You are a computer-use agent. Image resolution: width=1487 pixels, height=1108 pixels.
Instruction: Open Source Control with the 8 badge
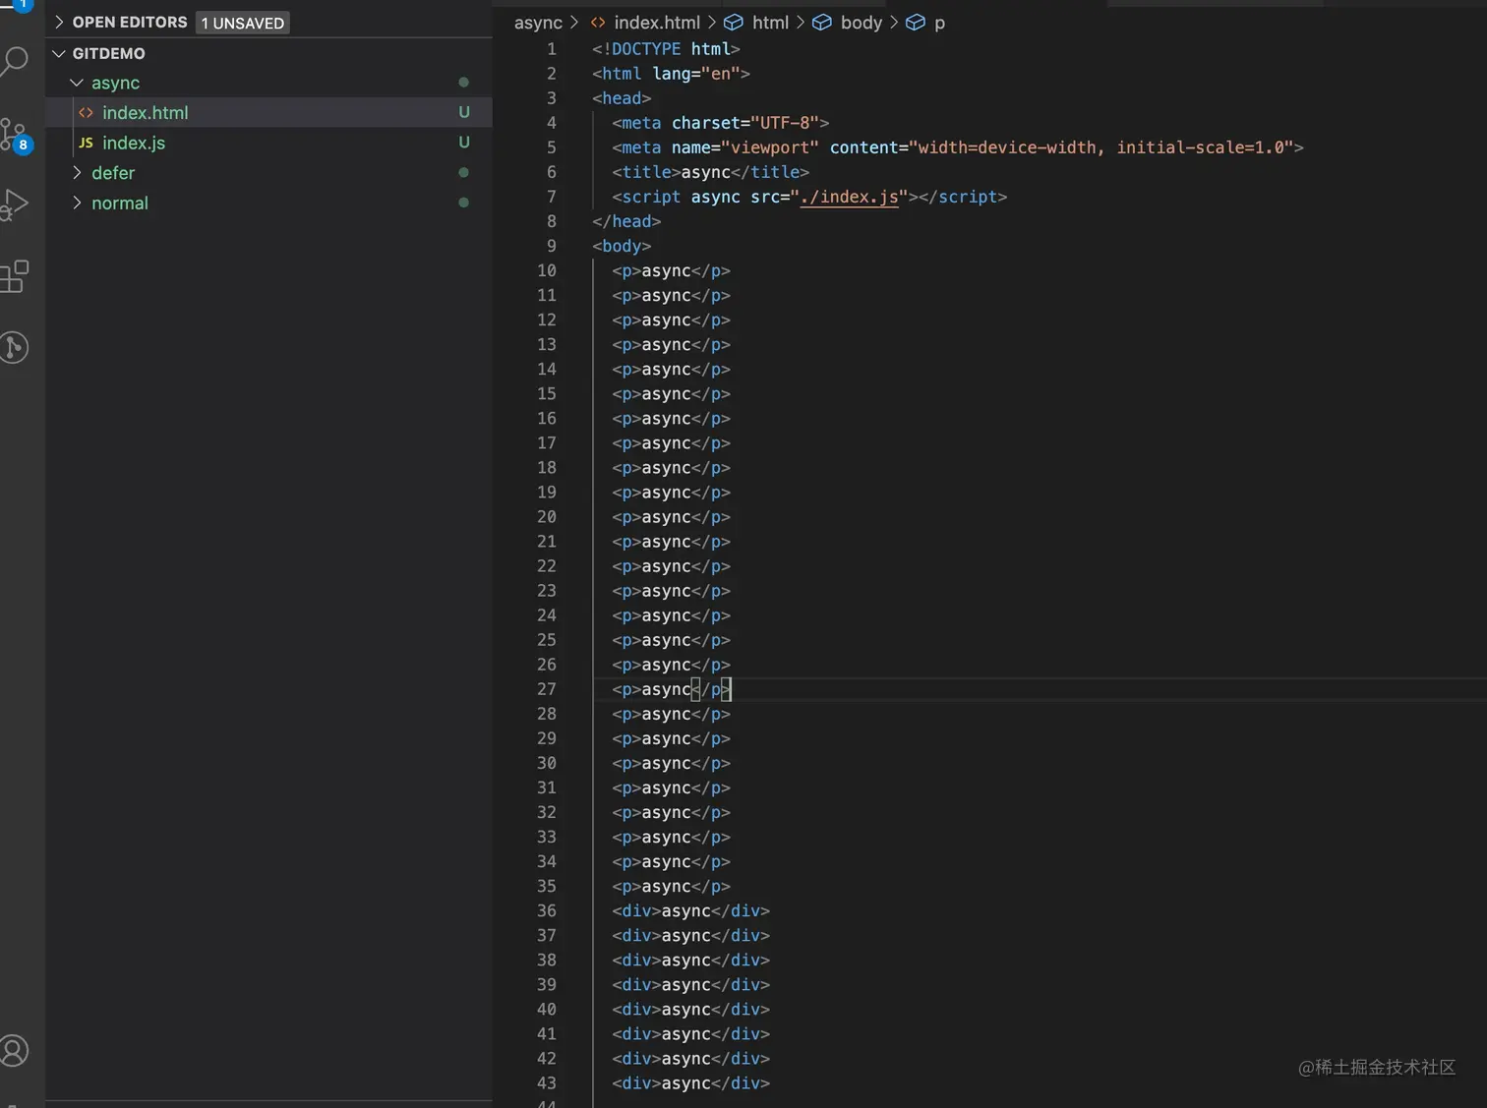tap(16, 136)
